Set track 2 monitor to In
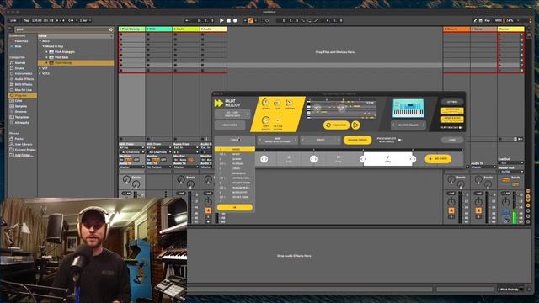Viewport: 539px width, 303px height. 149,160
